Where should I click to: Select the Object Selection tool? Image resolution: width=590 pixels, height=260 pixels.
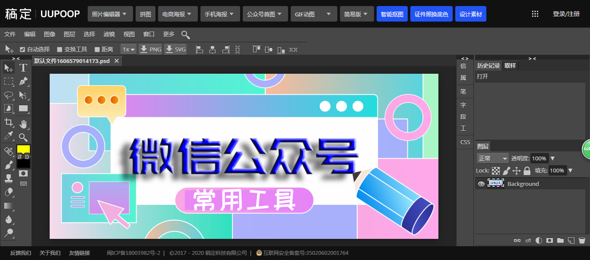(9, 108)
